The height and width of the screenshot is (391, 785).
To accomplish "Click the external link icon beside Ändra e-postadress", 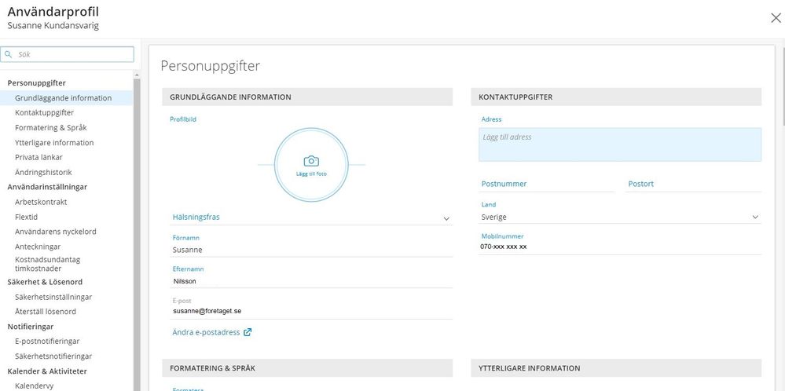I will pos(248,332).
